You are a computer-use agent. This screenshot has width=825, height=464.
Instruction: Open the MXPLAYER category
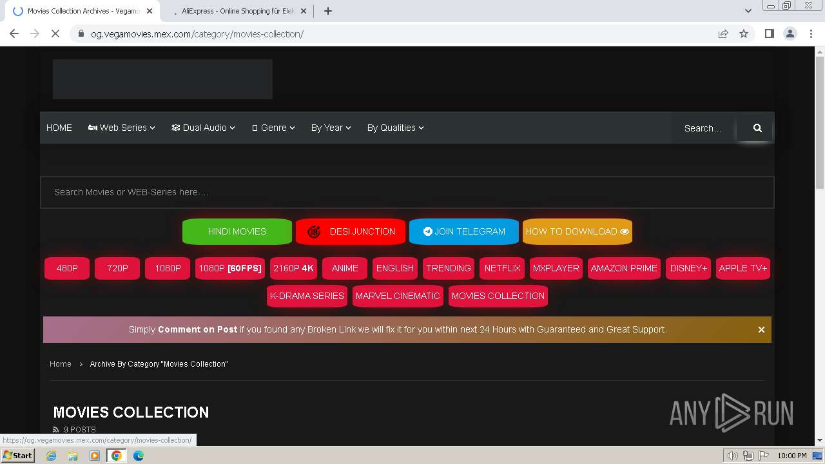pyautogui.click(x=556, y=268)
